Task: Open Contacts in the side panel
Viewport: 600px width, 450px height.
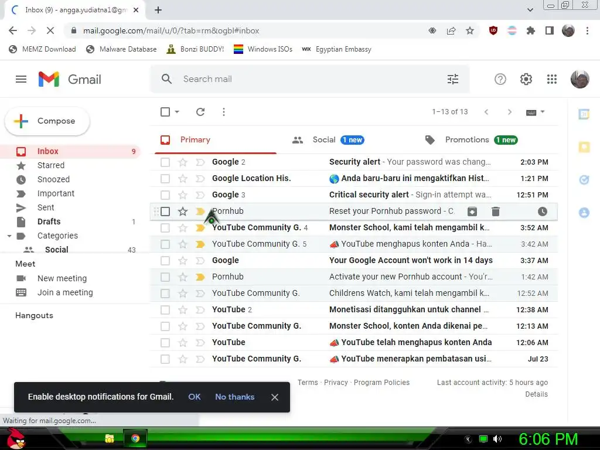Action: pyautogui.click(x=584, y=212)
